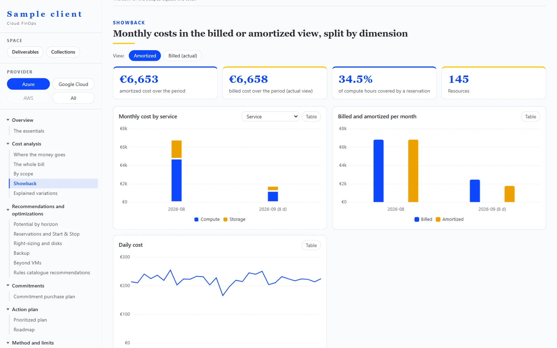Image resolution: width=557 pixels, height=348 pixels.
Task: Show Billed and amortized chart as table
Action: click(531, 117)
